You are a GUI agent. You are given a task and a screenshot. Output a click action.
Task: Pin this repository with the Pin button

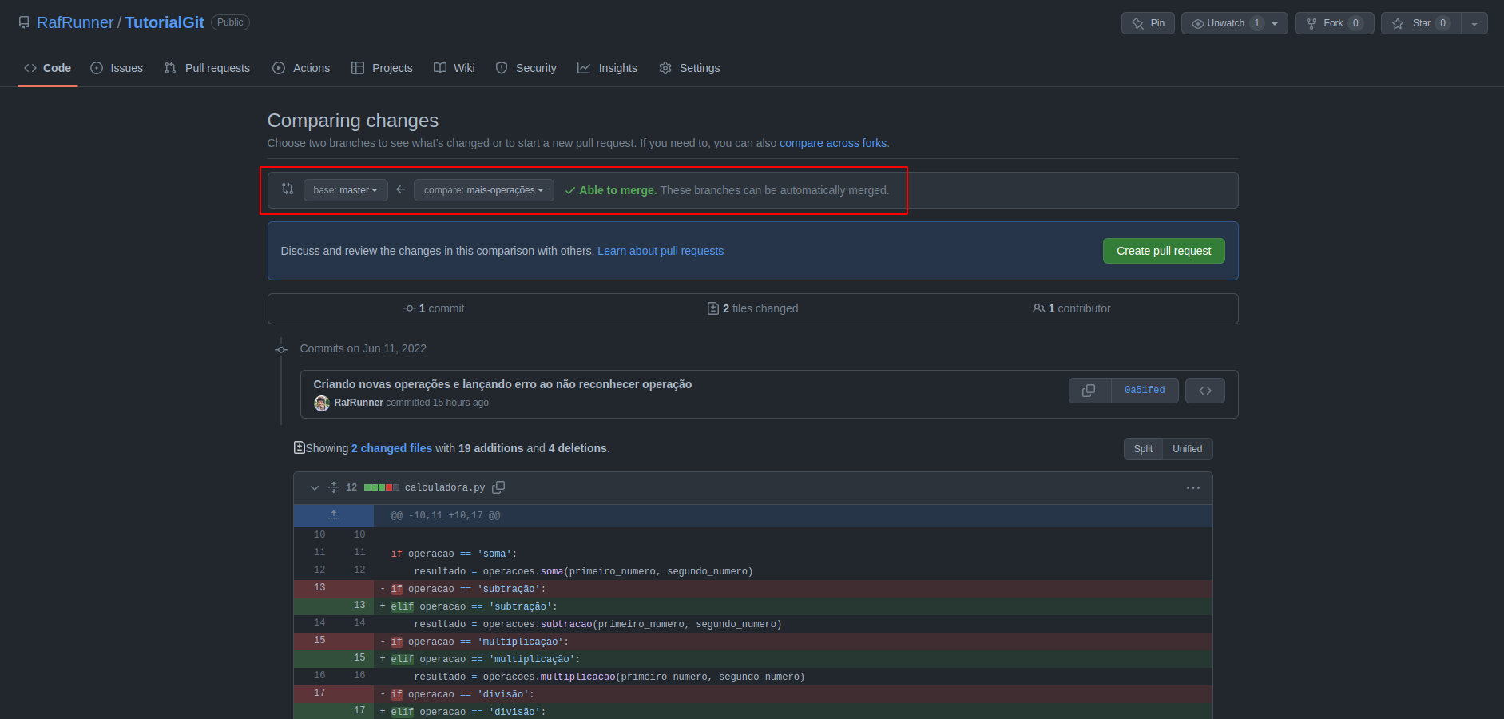click(1148, 23)
